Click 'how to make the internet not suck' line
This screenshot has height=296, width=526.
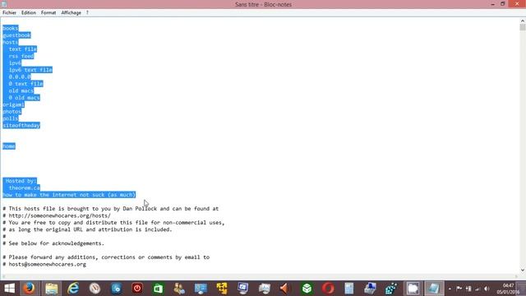point(69,195)
